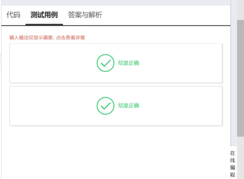
Task: Expand the first test case result card
Action: pyautogui.click(x=116, y=63)
